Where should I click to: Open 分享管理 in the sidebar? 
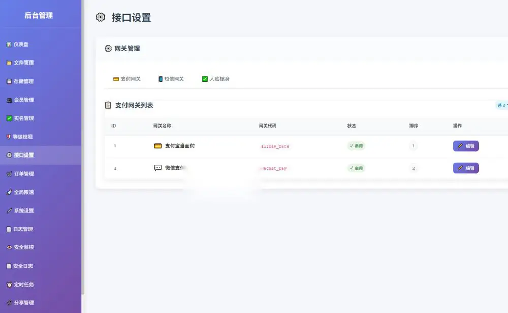(41, 303)
